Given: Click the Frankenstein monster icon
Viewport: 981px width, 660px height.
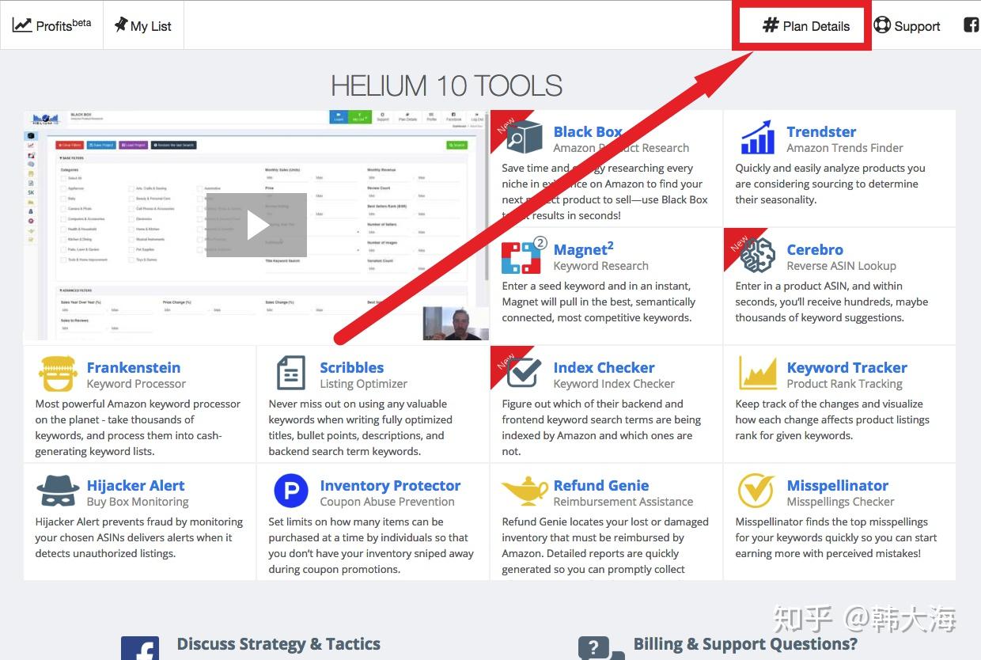Looking at the screenshot, I should pyautogui.click(x=57, y=374).
